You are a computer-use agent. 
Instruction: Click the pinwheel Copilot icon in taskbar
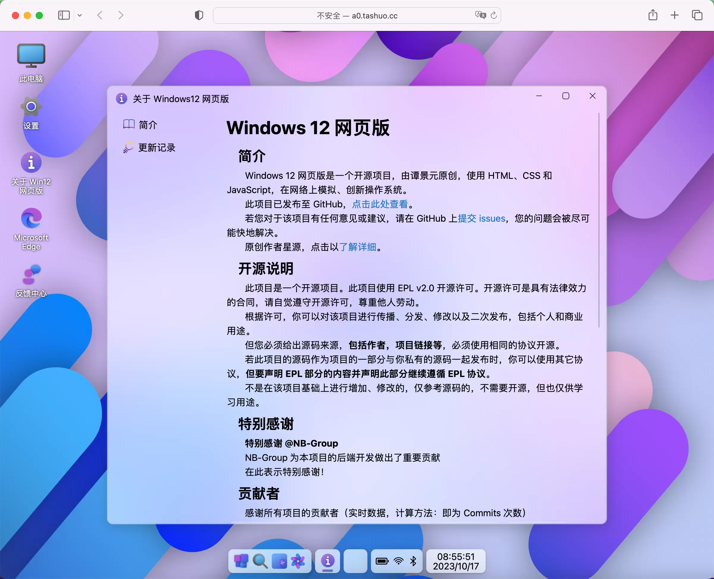click(298, 561)
